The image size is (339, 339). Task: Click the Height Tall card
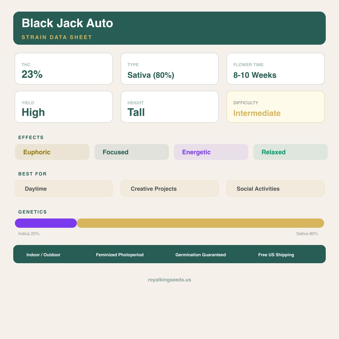(169, 107)
